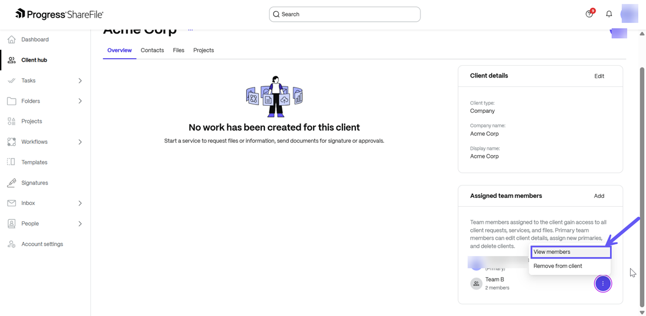
Task: Click the Team B three-dot menu button
Action: pos(603,284)
